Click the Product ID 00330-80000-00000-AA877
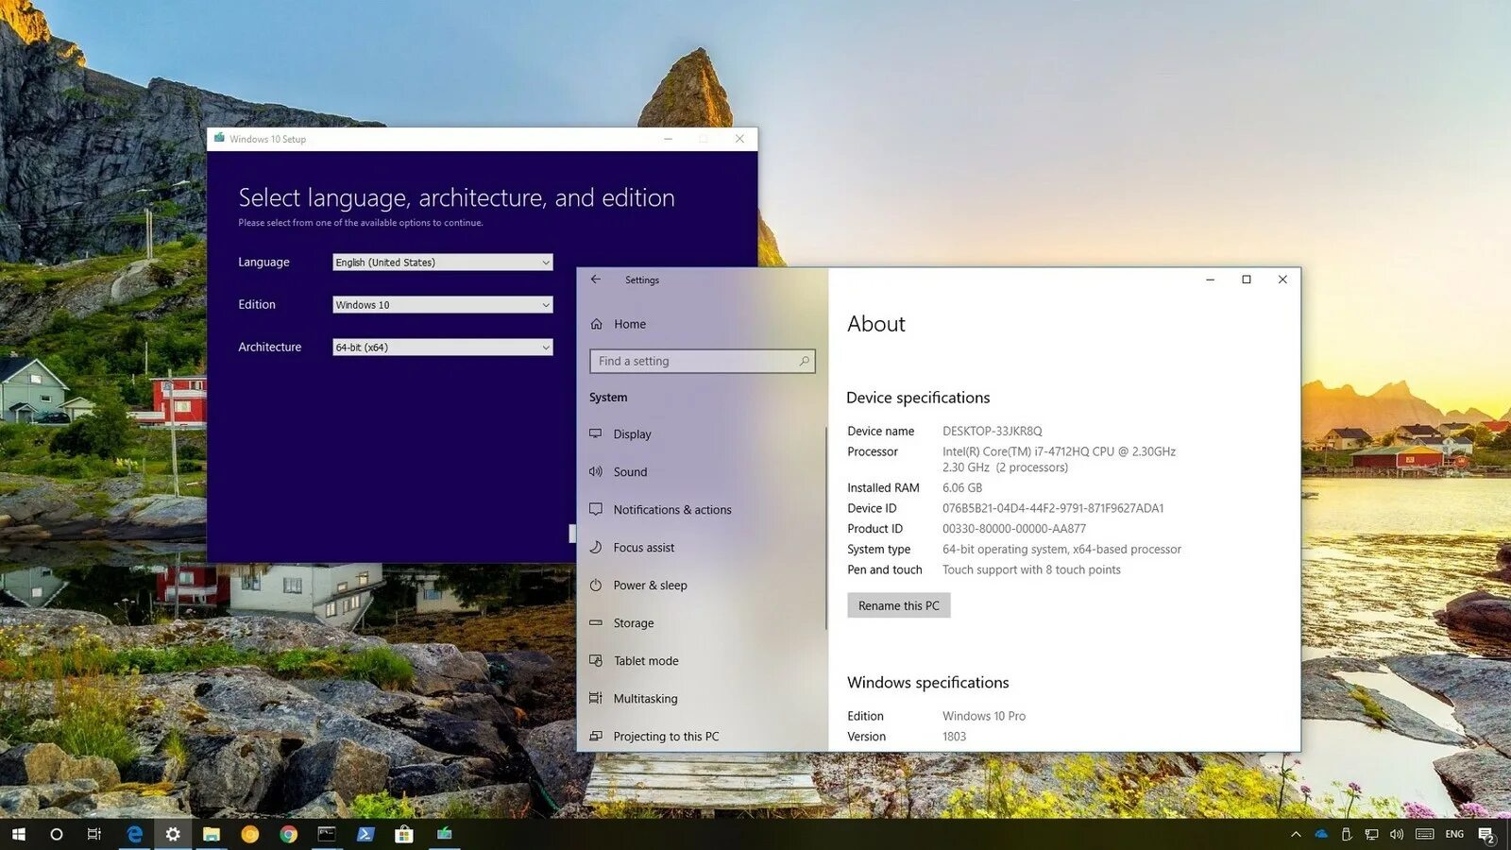Viewport: 1511px width, 850px height. click(x=1014, y=529)
